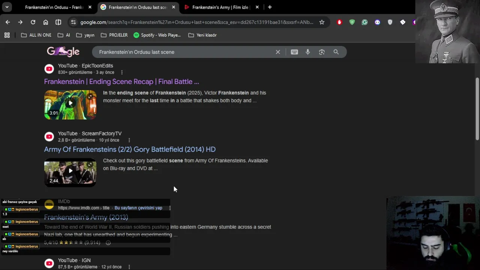Open the white diamond extension icon
The width and height of the screenshot is (480, 270).
[403, 22]
